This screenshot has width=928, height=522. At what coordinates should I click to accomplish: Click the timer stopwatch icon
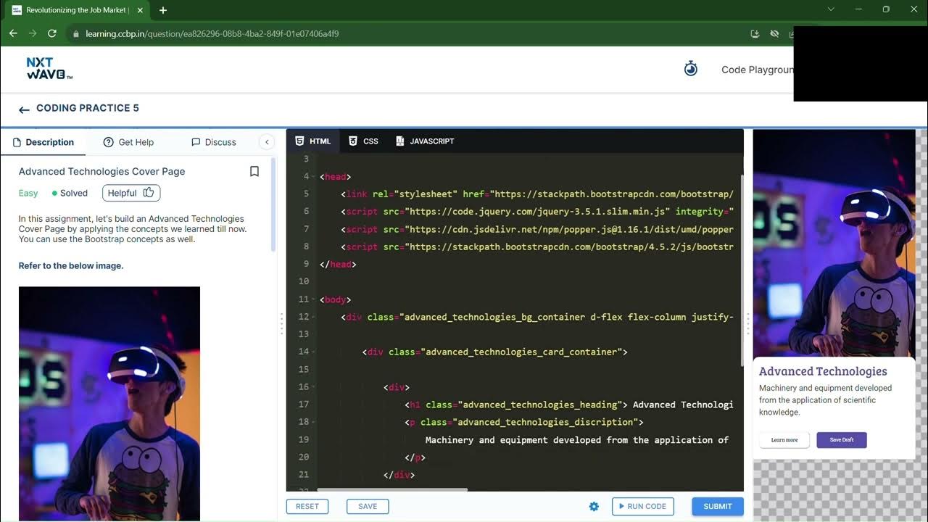coord(691,69)
